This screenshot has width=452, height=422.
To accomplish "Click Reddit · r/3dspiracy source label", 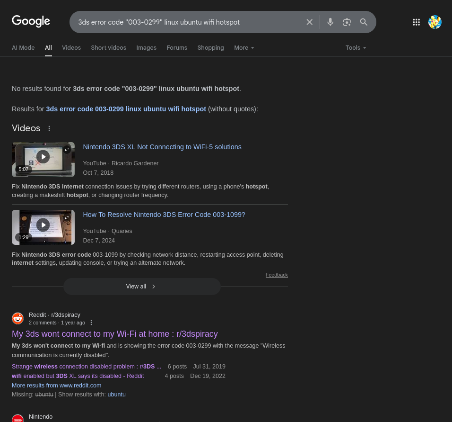I will [54, 315].
